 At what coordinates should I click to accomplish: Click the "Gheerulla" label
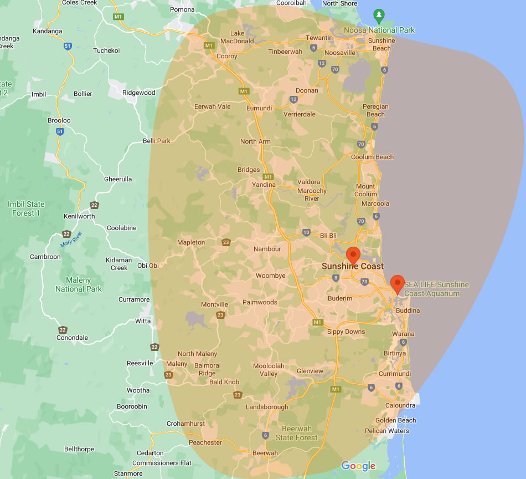[118, 179]
